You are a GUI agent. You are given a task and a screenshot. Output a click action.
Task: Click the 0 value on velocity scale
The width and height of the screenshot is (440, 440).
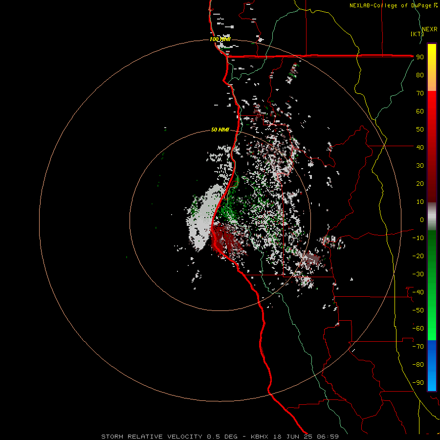(422, 220)
